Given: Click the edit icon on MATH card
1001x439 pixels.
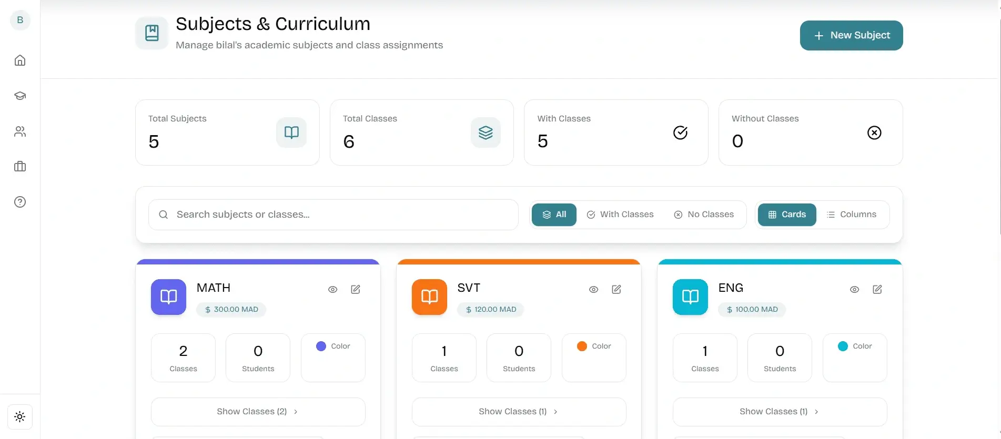Looking at the screenshot, I should coord(356,289).
